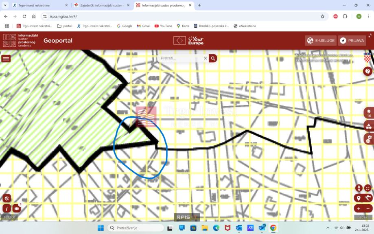The image size is (374, 234).
Task: Click the 1:1,000 scale indicator
Action: click(x=9, y=217)
